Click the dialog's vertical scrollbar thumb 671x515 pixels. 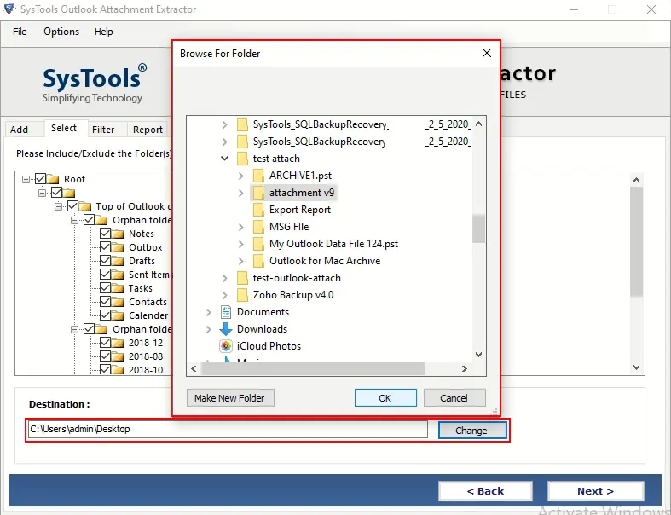[479, 229]
